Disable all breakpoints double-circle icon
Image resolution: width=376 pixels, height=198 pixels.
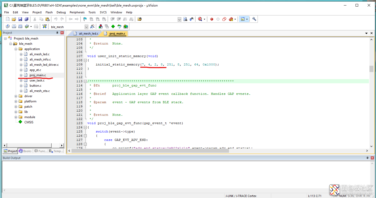click(224, 19)
